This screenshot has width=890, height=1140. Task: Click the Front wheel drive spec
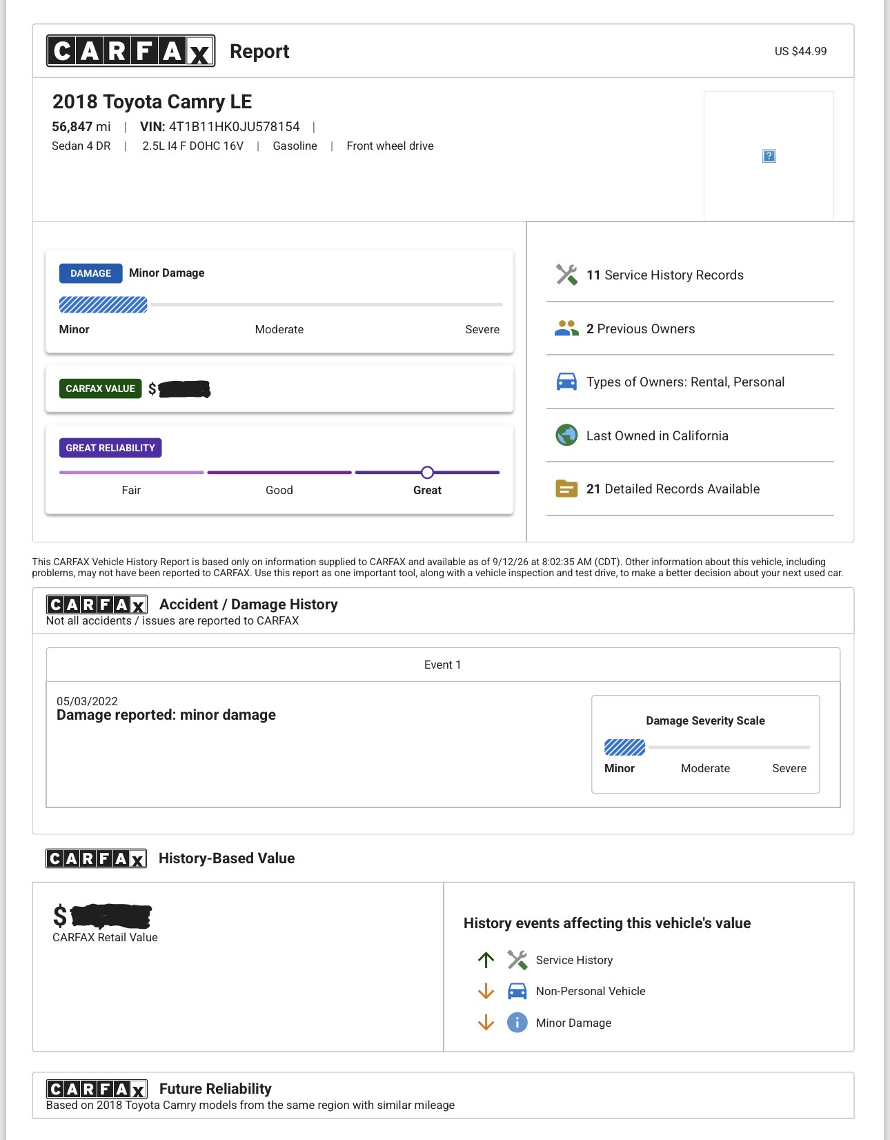[390, 146]
